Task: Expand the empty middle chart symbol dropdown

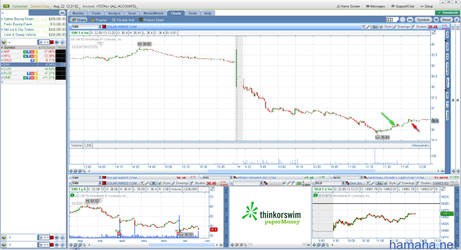Action: [x=261, y=183]
